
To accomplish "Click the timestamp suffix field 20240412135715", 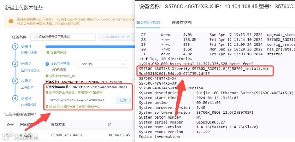I will coord(116,37).
